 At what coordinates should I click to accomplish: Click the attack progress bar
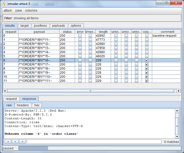tap(100, 148)
